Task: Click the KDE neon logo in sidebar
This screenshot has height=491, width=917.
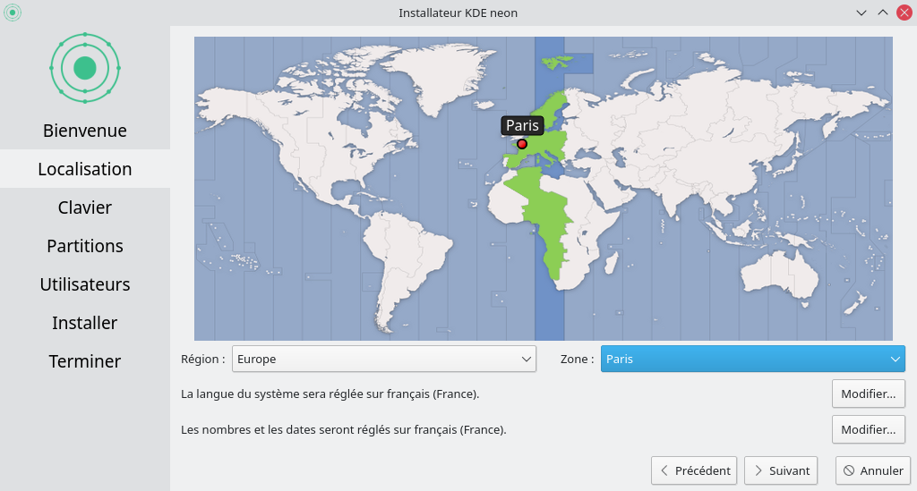Action: pyautogui.click(x=85, y=68)
